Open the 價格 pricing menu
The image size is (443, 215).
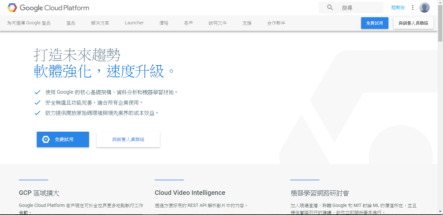click(x=164, y=23)
